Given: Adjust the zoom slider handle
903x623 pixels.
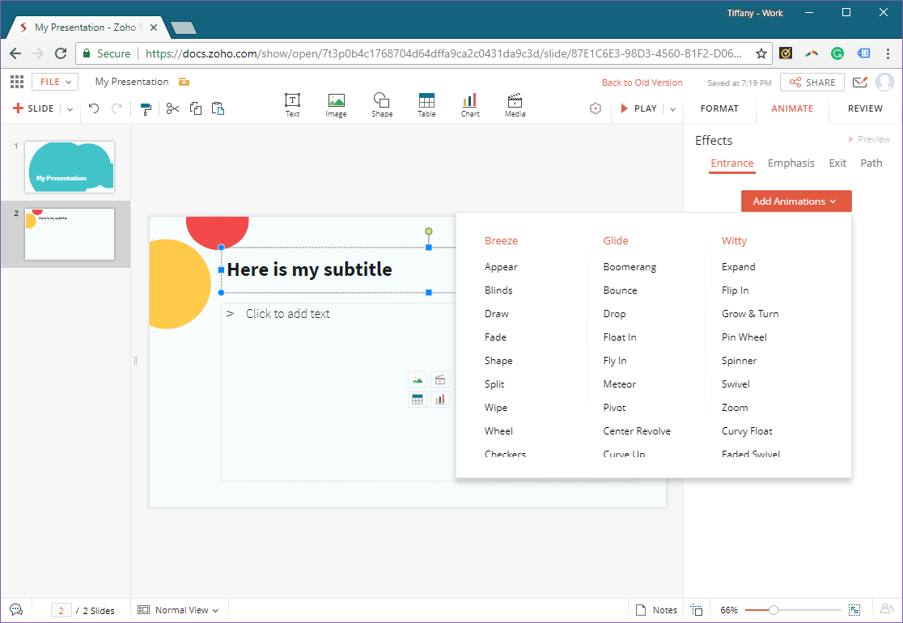Looking at the screenshot, I should click(x=774, y=610).
